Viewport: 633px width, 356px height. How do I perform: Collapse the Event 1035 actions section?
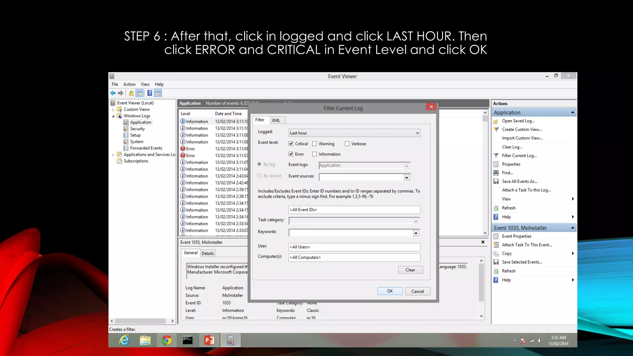pyautogui.click(x=572, y=228)
